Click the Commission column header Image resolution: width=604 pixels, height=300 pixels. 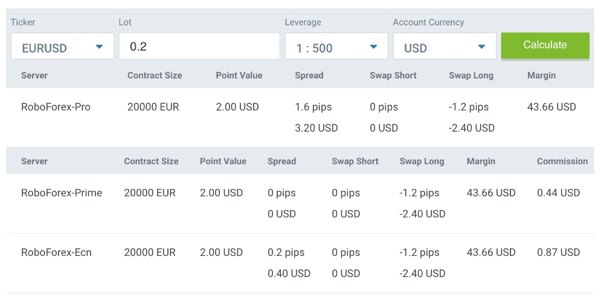click(x=562, y=161)
